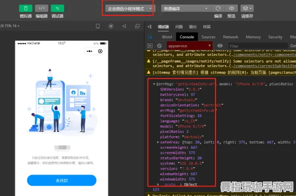Select the version: 7.0.4 line
296x196 pixels.
click(177, 169)
